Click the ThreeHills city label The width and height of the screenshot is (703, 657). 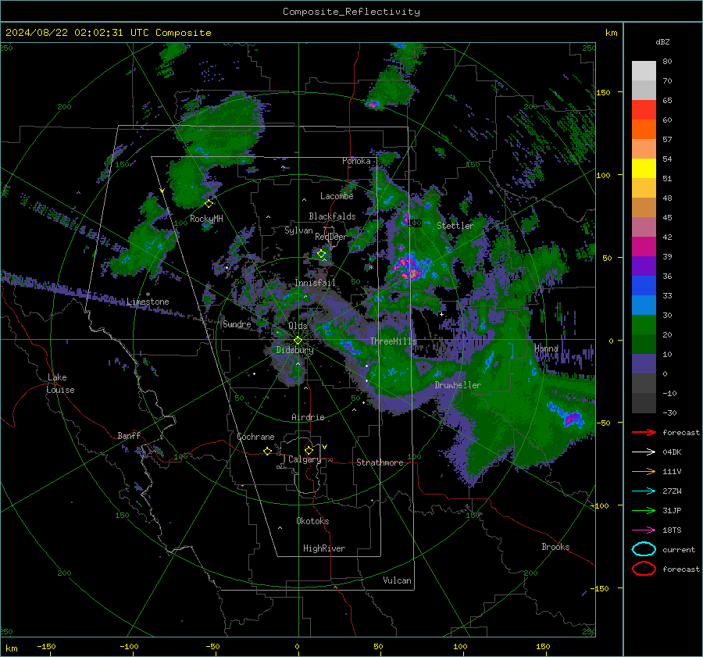393,341
